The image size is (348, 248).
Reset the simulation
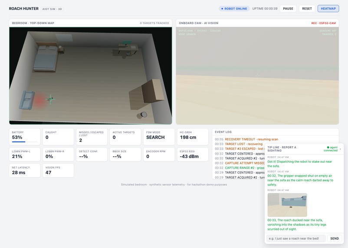pyautogui.click(x=307, y=9)
